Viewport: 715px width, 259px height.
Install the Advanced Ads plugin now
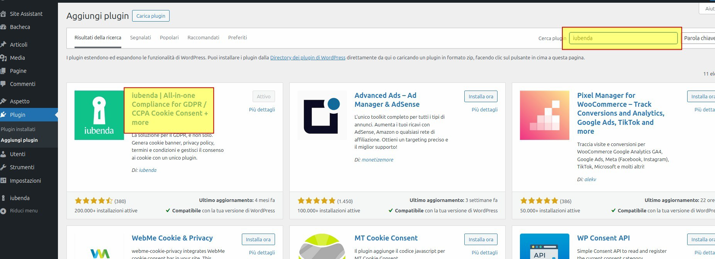click(x=481, y=96)
